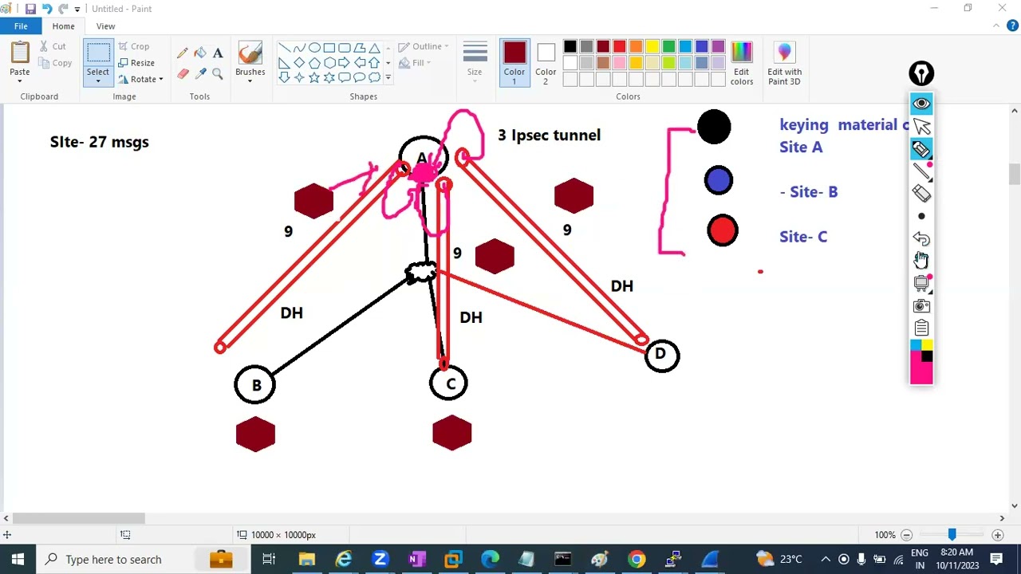Click the Resize button

point(136,63)
